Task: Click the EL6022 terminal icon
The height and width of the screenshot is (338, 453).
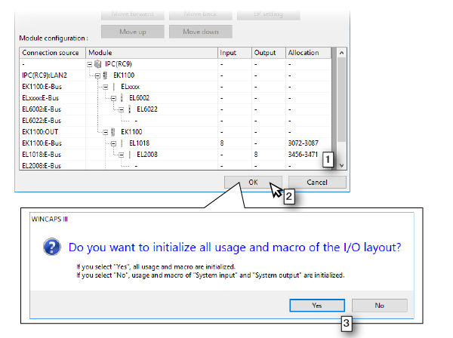Action: pyautogui.click(x=129, y=109)
